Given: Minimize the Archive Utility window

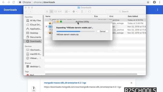Looking at the screenshot, I should coord(58,21).
